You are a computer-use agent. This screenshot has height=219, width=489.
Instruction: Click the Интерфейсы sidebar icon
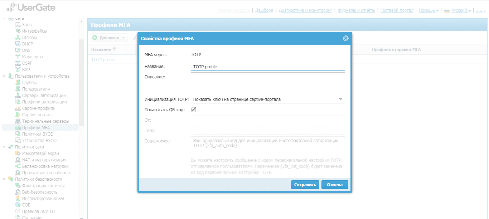(x=18, y=31)
